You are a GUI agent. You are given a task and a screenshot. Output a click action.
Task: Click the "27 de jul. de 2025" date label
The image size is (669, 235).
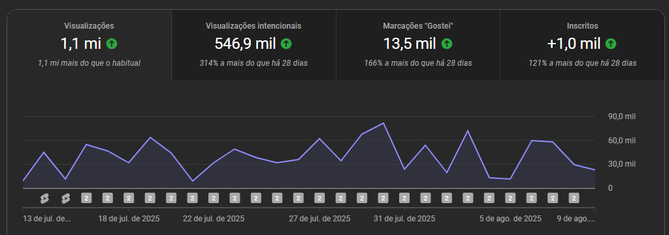[x=319, y=219]
